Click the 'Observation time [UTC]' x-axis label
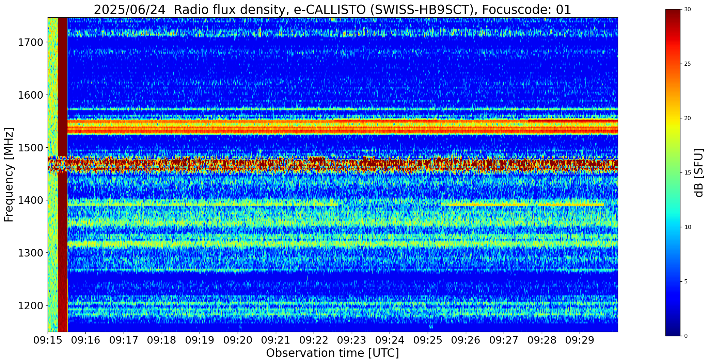The image size is (709, 363). 332,353
